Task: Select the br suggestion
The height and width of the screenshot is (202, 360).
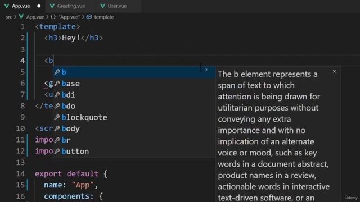Action: [134, 140]
